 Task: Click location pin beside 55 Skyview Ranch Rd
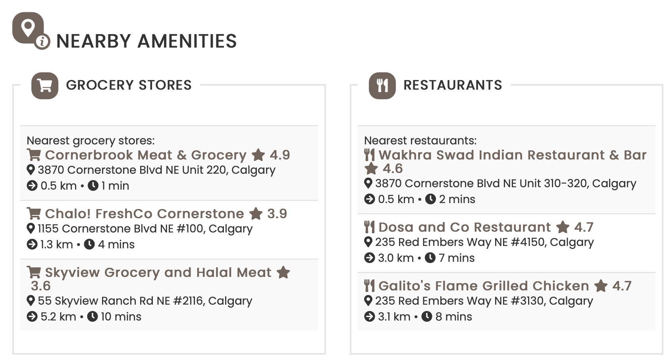point(31,301)
